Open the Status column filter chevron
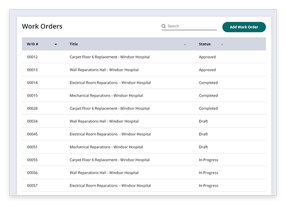The image size is (286, 205). [x=222, y=45]
